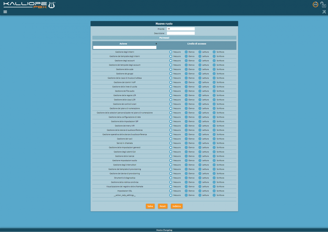The width and height of the screenshot is (328, 232).
Task: Choose Nessuno for Gestione dei ruoli
Action: click(171, 139)
